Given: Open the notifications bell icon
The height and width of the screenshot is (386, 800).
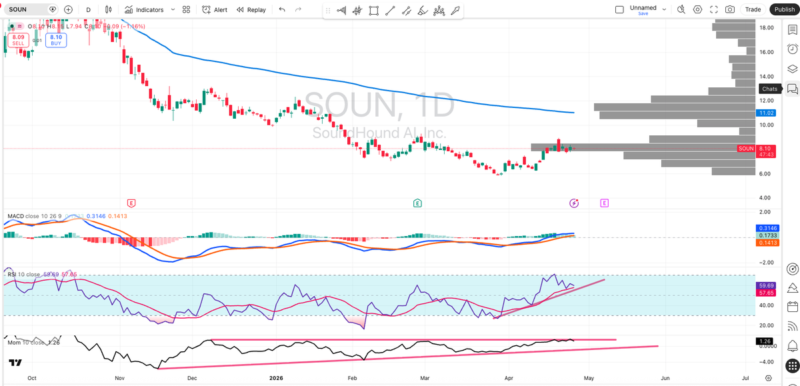Looking at the screenshot, I should (792, 346).
